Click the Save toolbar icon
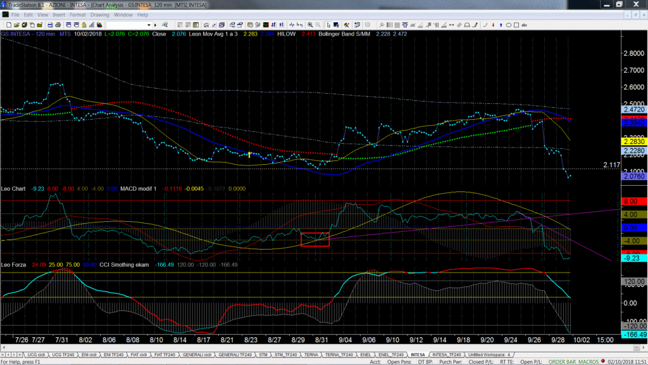648x365 pixels. tap(25, 25)
